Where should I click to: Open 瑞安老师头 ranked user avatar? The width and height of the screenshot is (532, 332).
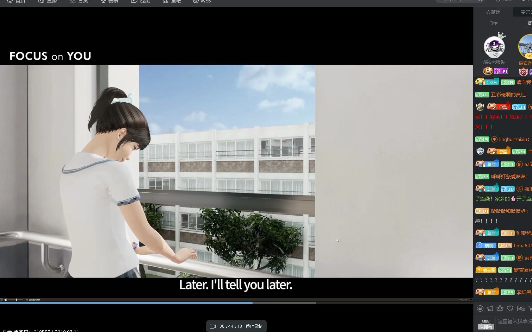point(494,46)
